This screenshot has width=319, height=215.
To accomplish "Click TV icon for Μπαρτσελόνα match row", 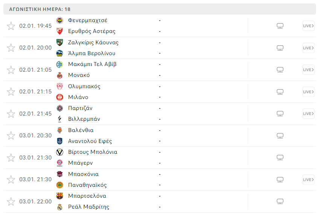I will 280,201.
